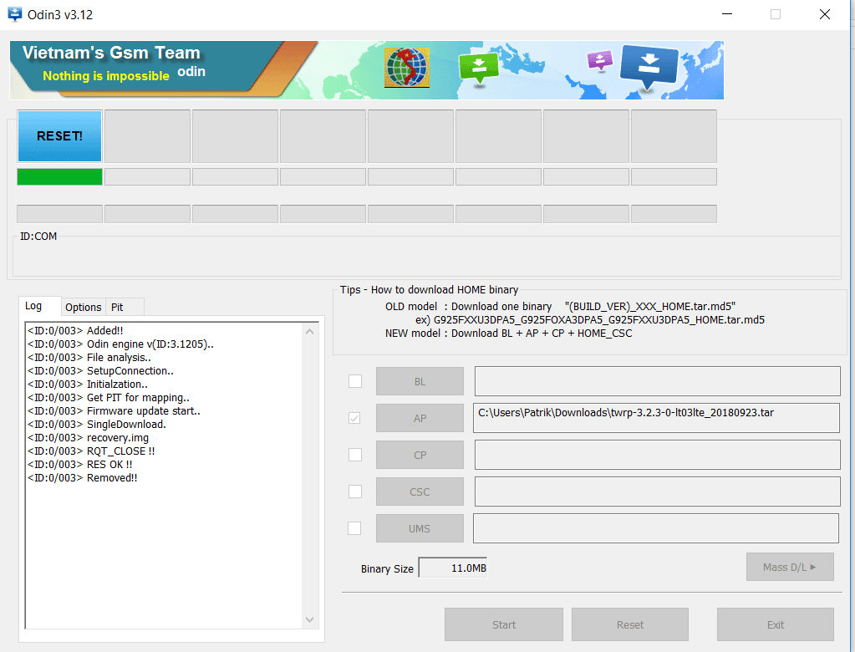Screen dimensions: 855x652
Task: Open the Mass D/L button
Action: click(790, 567)
